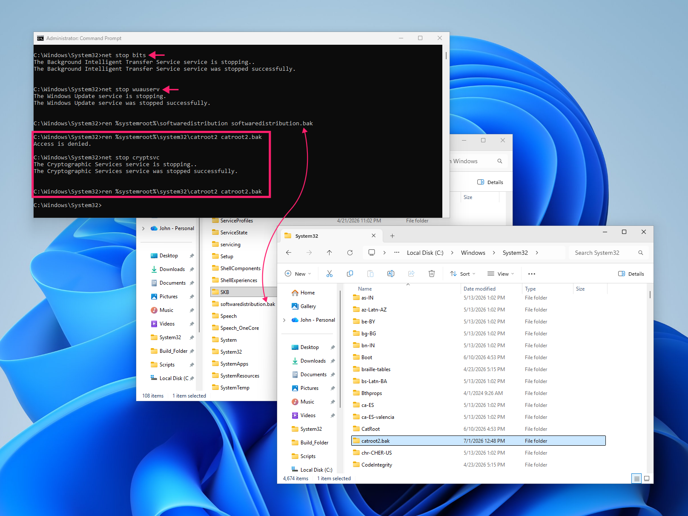
Task: Click the This PC monitor icon in address bar
Action: [372, 253]
